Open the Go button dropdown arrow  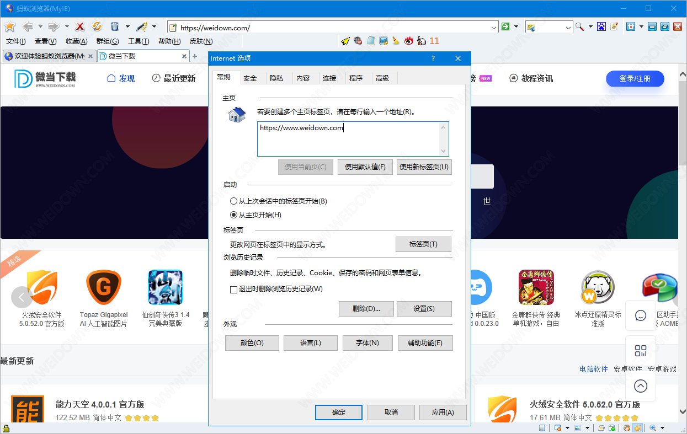pos(516,26)
